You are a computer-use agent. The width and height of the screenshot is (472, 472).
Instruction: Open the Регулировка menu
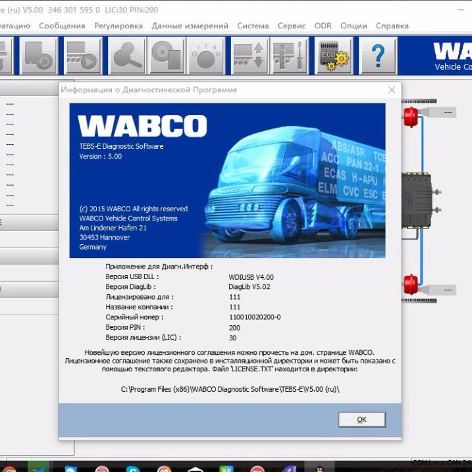118,26
